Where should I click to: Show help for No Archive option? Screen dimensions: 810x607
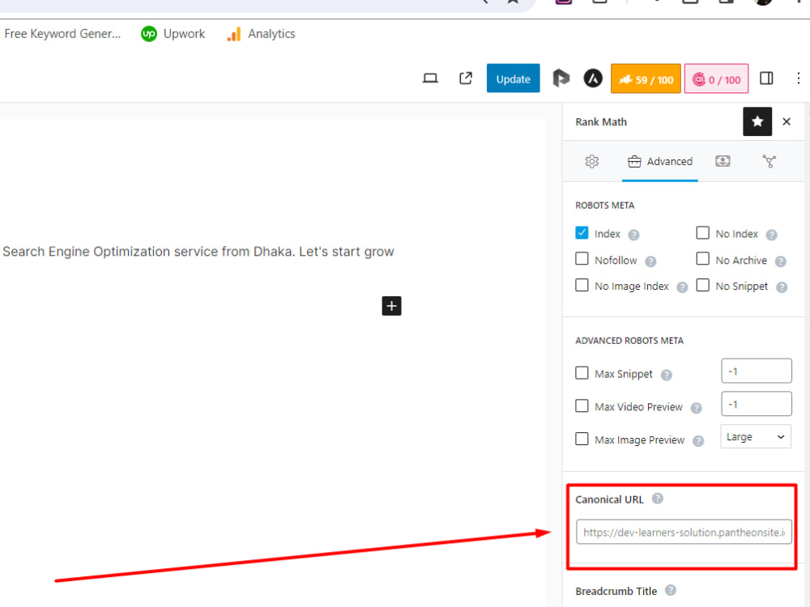pyautogui.click(x=781, y=261)
